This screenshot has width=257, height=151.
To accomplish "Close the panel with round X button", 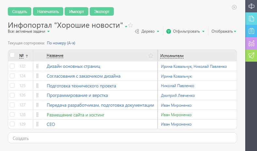I will point(234,7).
